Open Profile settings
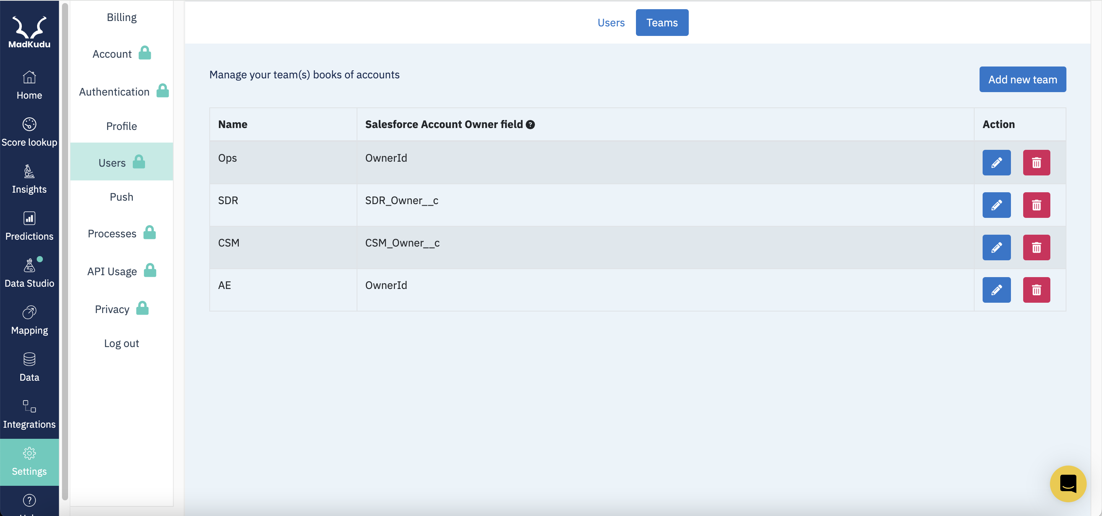1102x516 pixels. 122,127
